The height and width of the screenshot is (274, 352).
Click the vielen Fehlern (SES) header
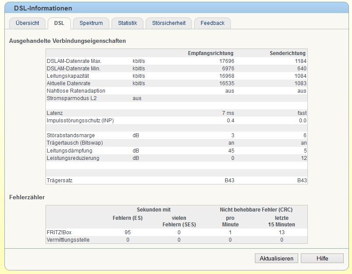pyautogui.click(x=179, y=221)
